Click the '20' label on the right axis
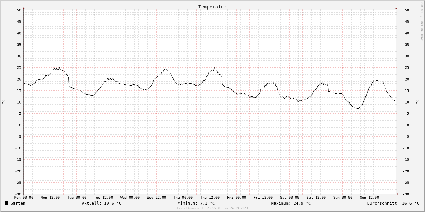Viewport: 425px width, 212px height. coord(407,79)
